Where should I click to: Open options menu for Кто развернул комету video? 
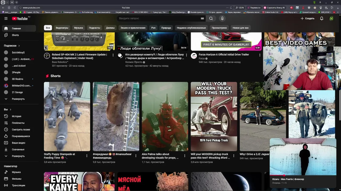click(186, 55)
